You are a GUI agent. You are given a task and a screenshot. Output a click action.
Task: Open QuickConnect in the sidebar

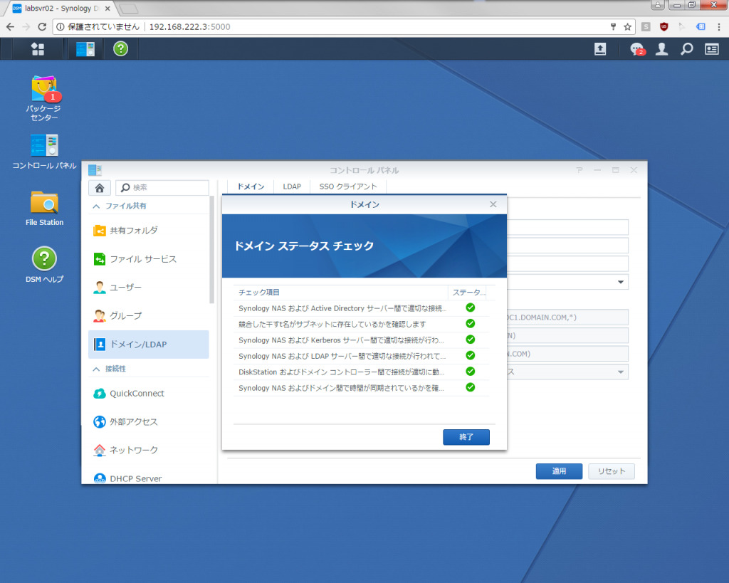[x=149, y=394]
